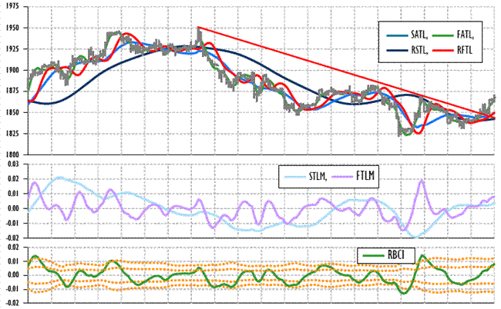Screen dimensions: 501x309
Task: Click the red RFTL legend line swatch
Action: [x=443, y=51]
